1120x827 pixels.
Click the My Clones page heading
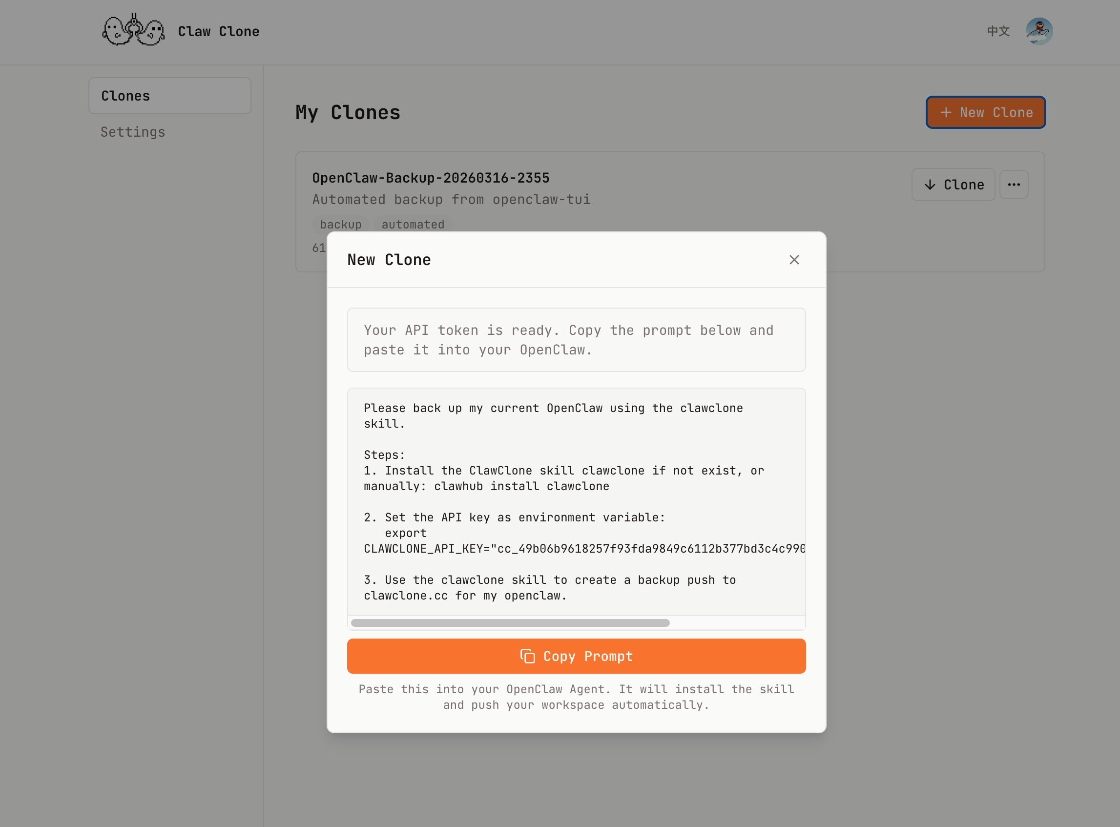coord(348,113)
